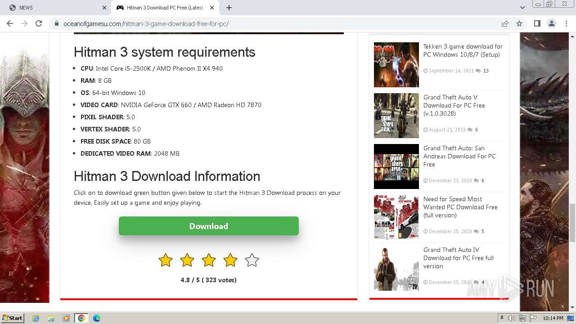Select the Hitman 3 Download PC Free tab
Image resolution: width=576 pixels, height=324 pixels.
pos(165,8)
